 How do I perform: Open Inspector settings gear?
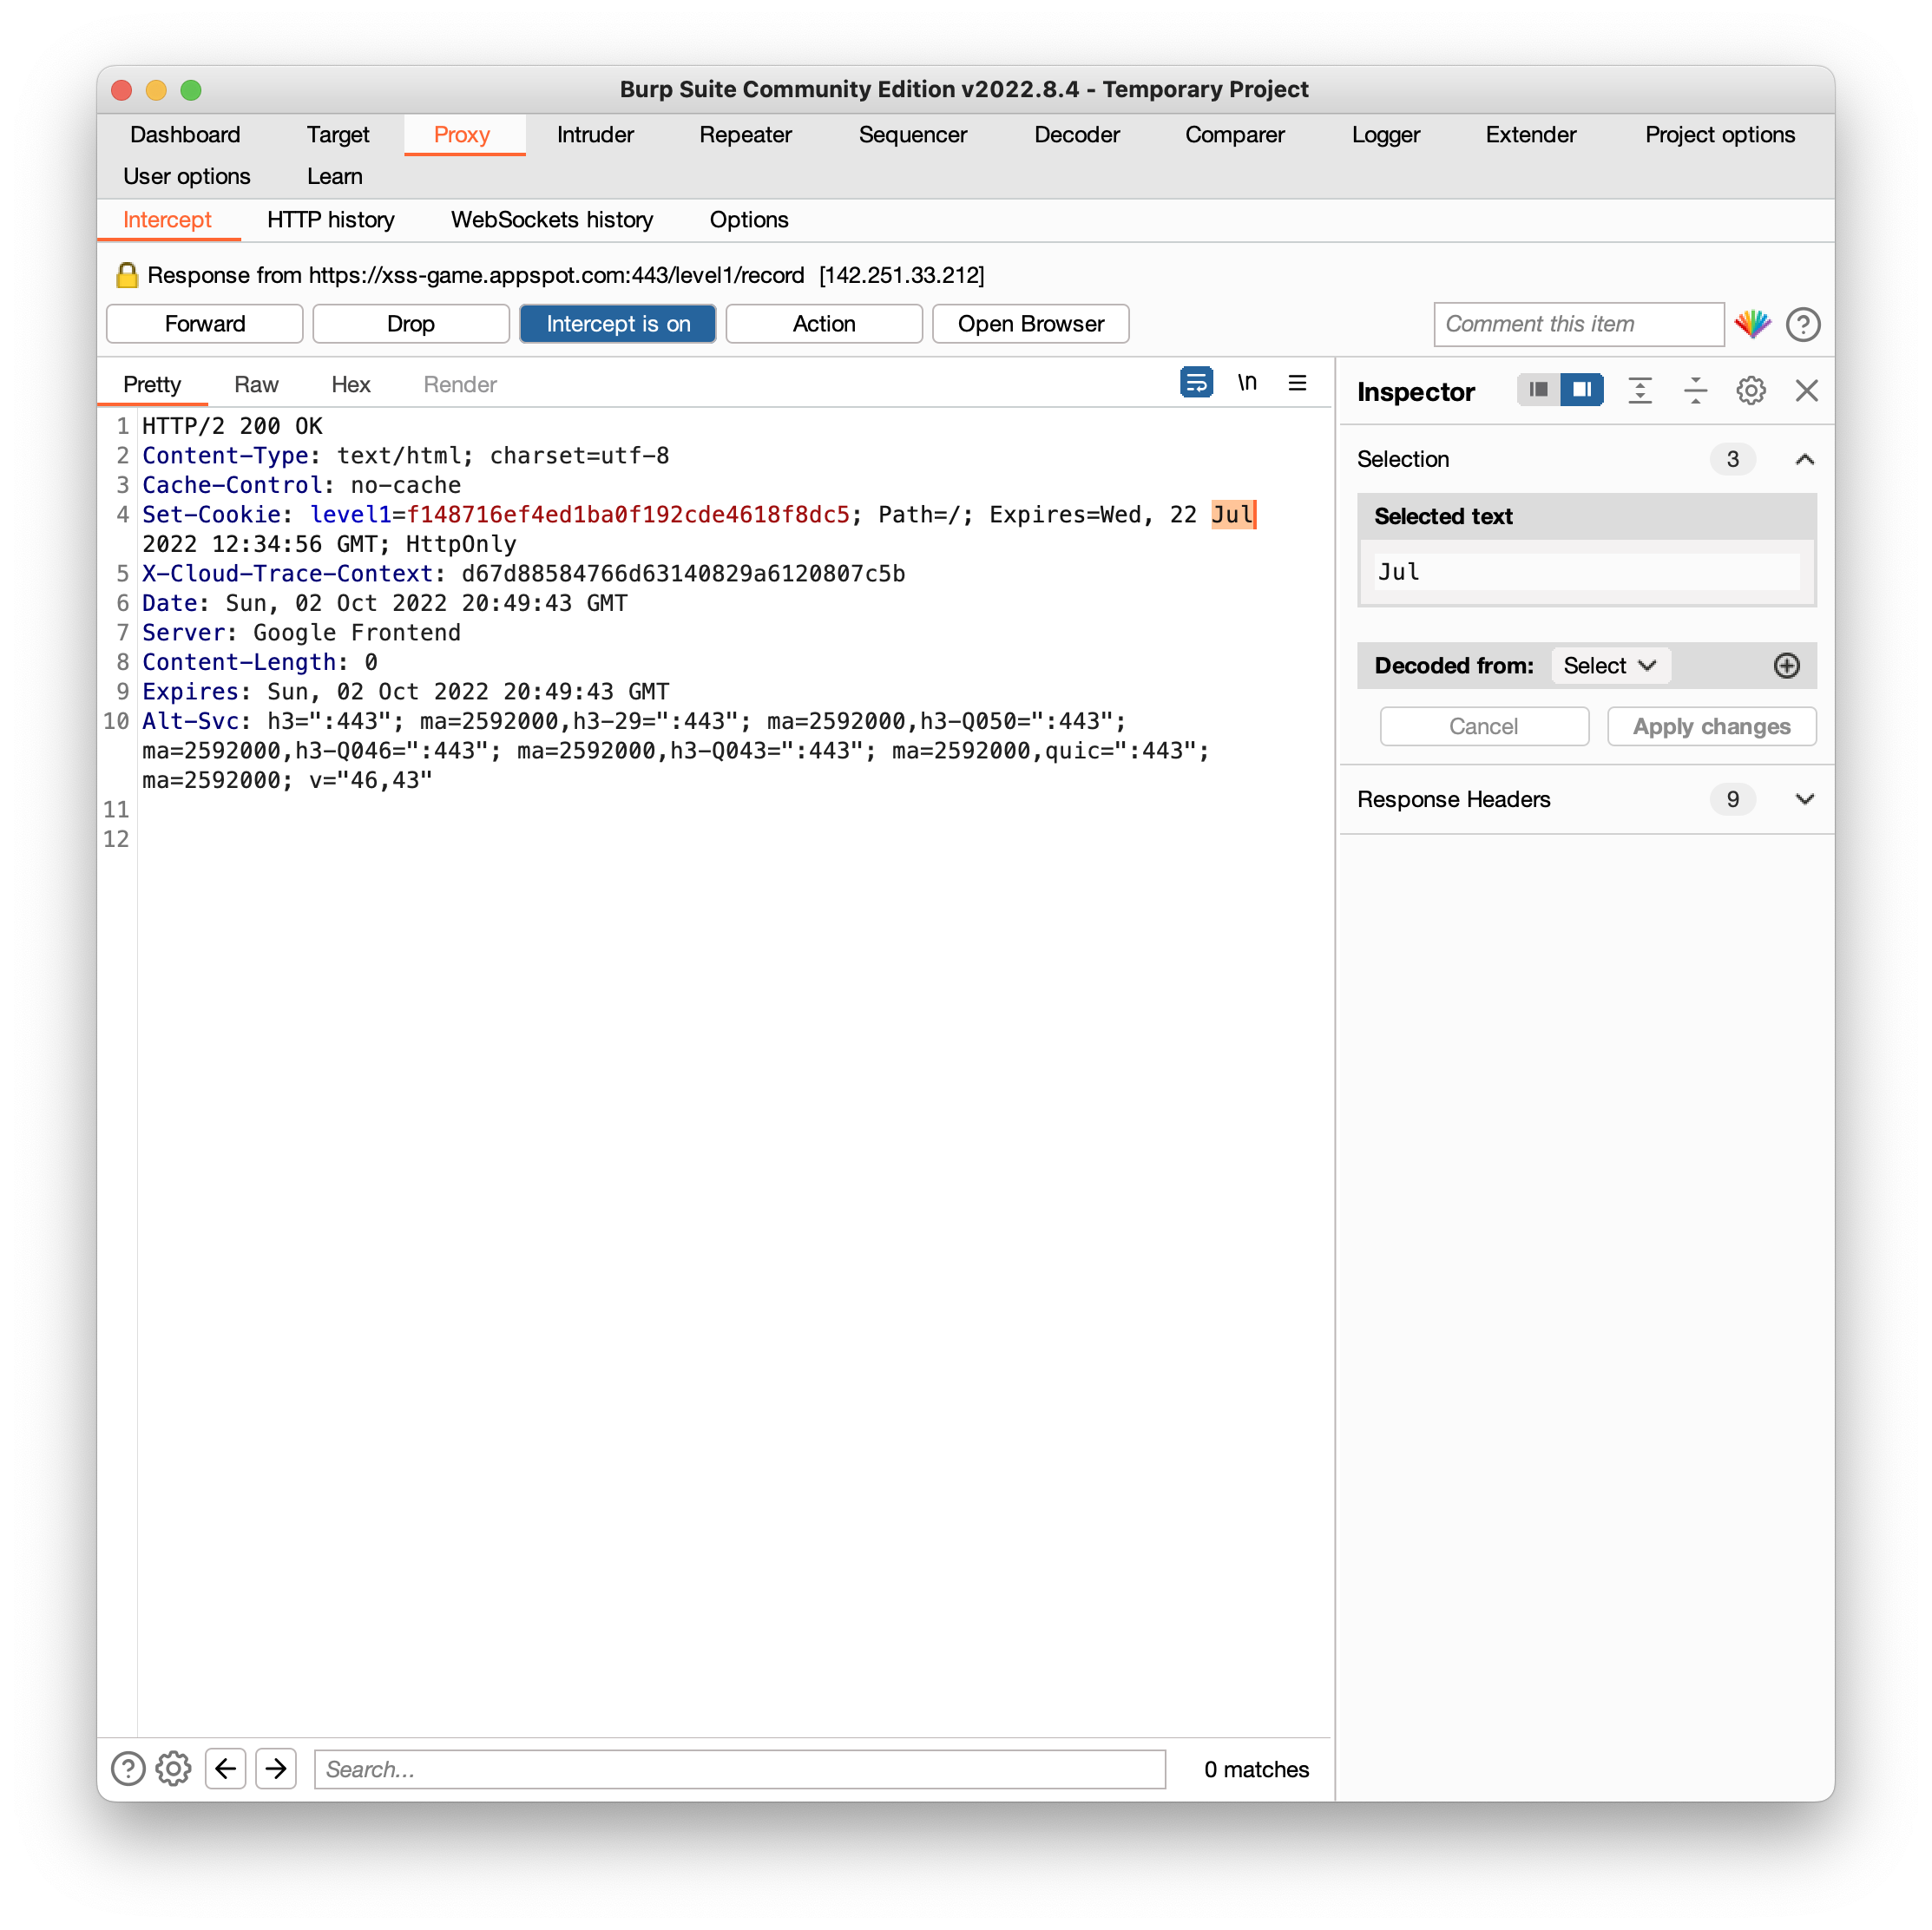pyautogui.click(x=1750, y=391)
